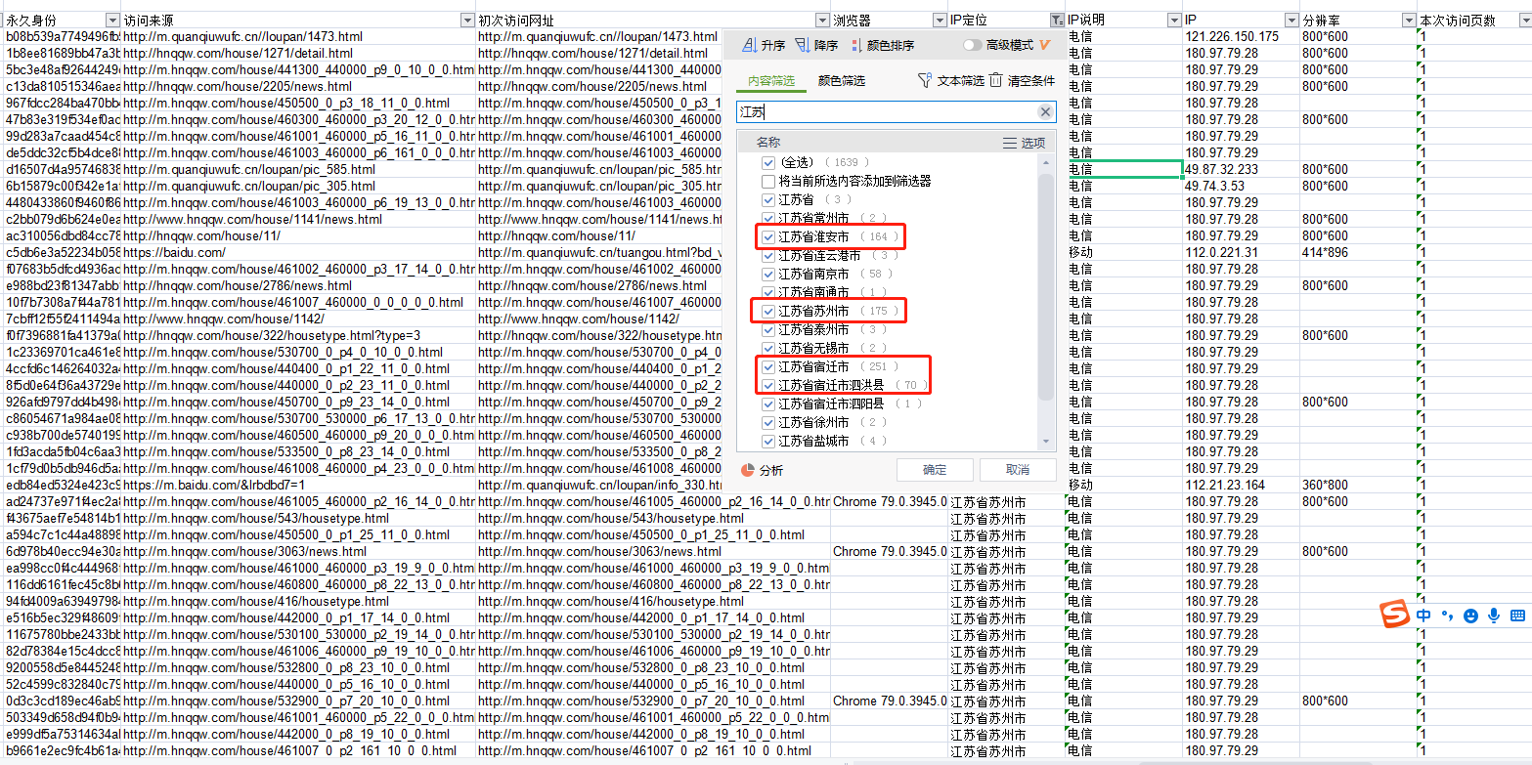Click filter list scrollbar up arrow
1532x765 pixels.
coord(1047,162)
